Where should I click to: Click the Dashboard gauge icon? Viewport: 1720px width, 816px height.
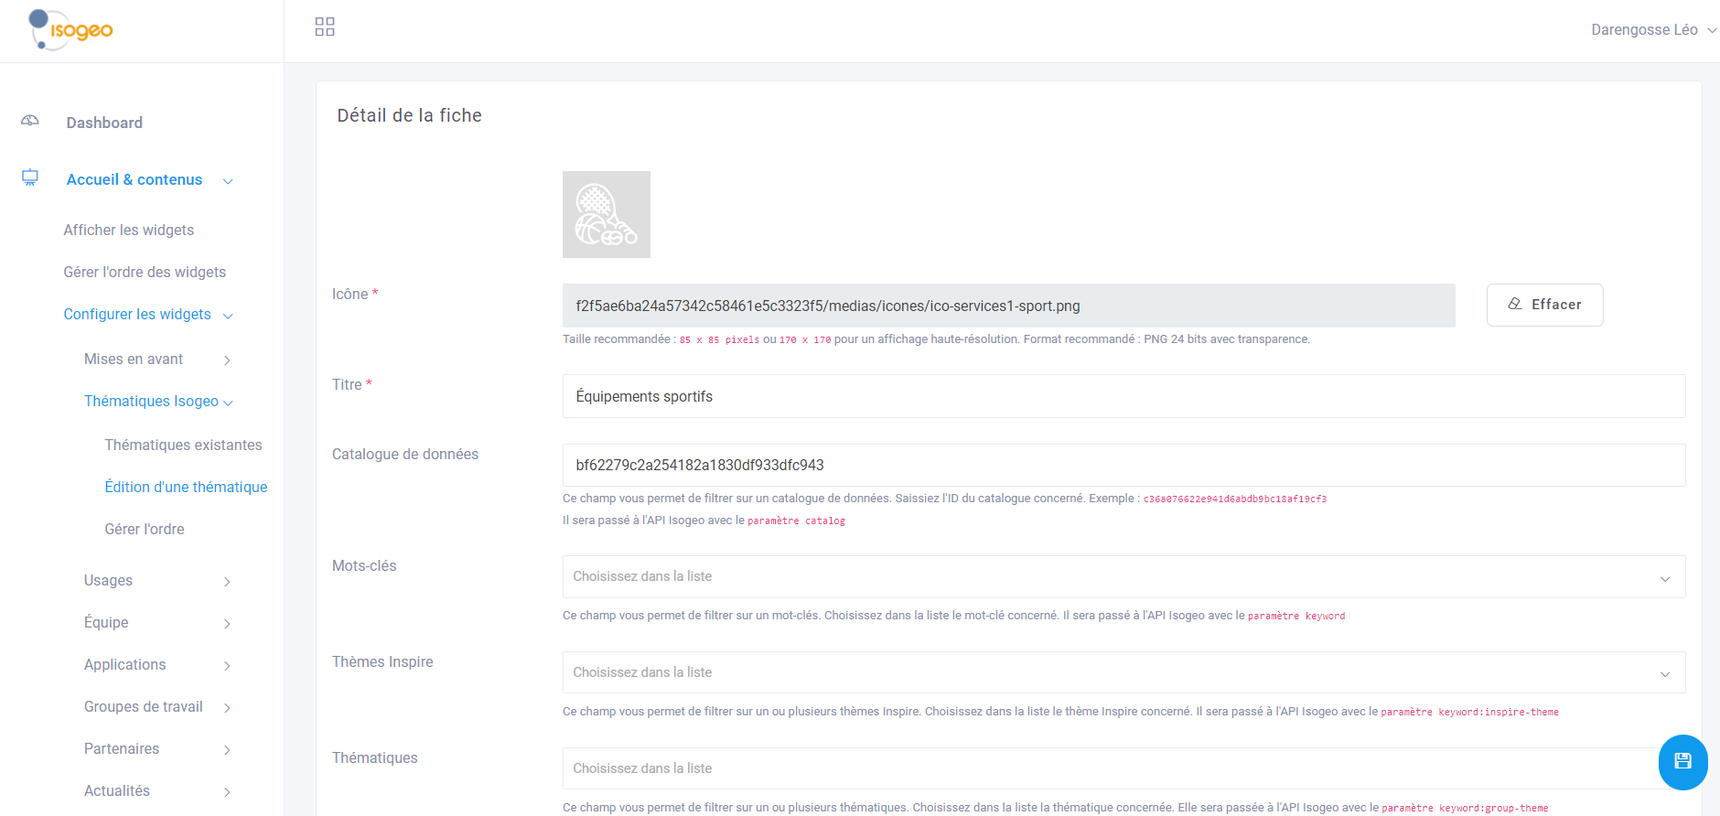coord(30,122)
